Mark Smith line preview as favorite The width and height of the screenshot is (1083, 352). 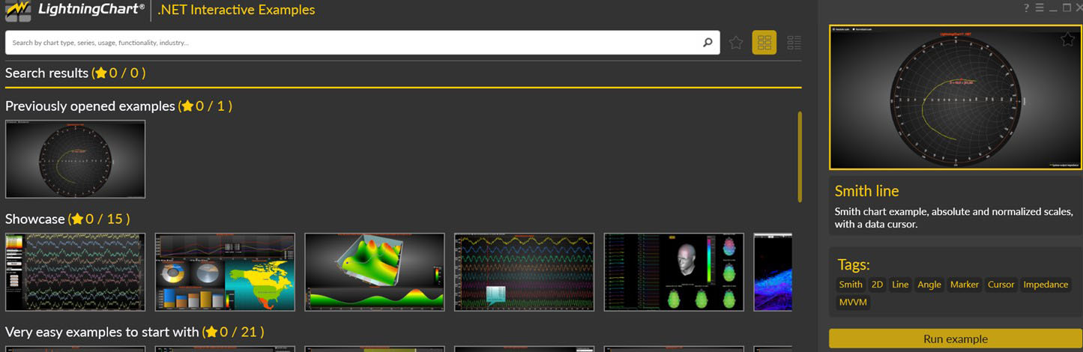point(1067,39)
